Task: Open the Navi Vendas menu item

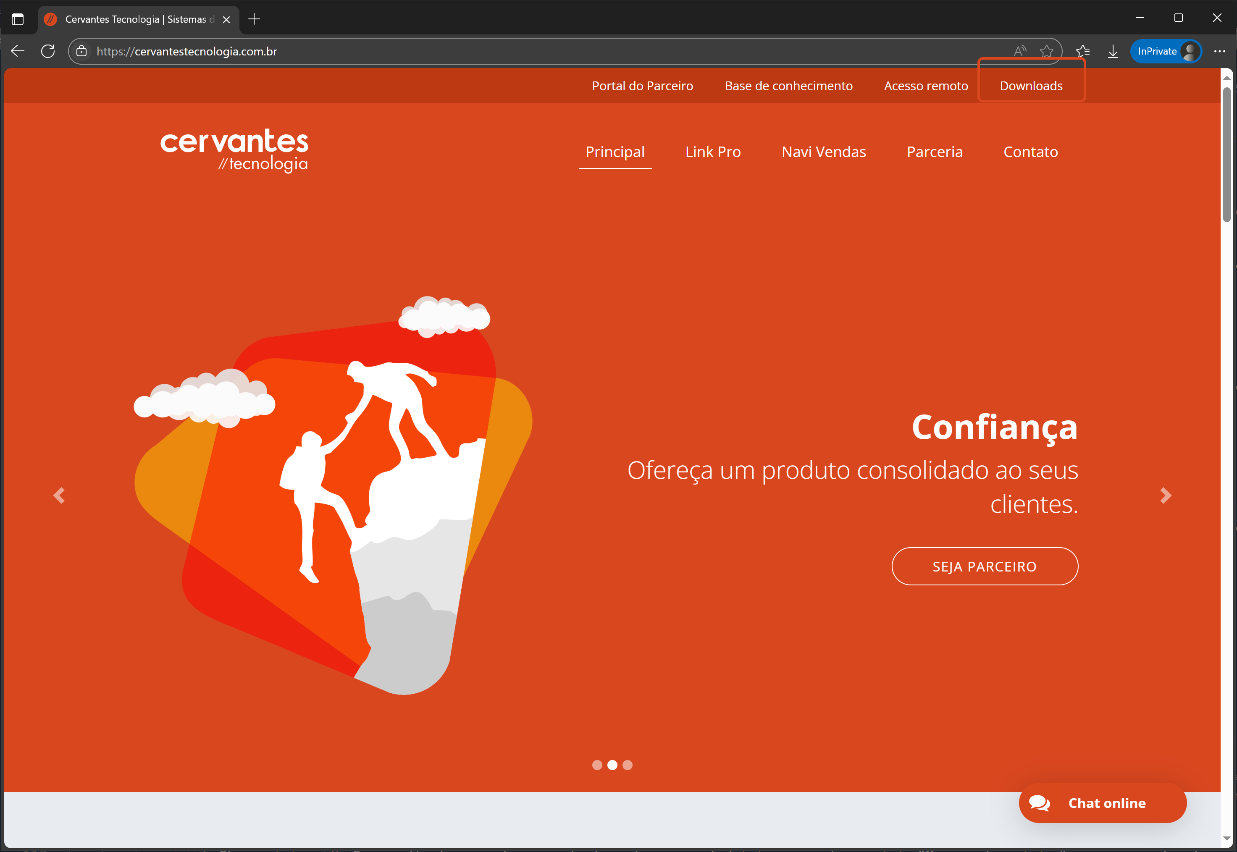Action: pyautogui.click(x=823, y=152)
